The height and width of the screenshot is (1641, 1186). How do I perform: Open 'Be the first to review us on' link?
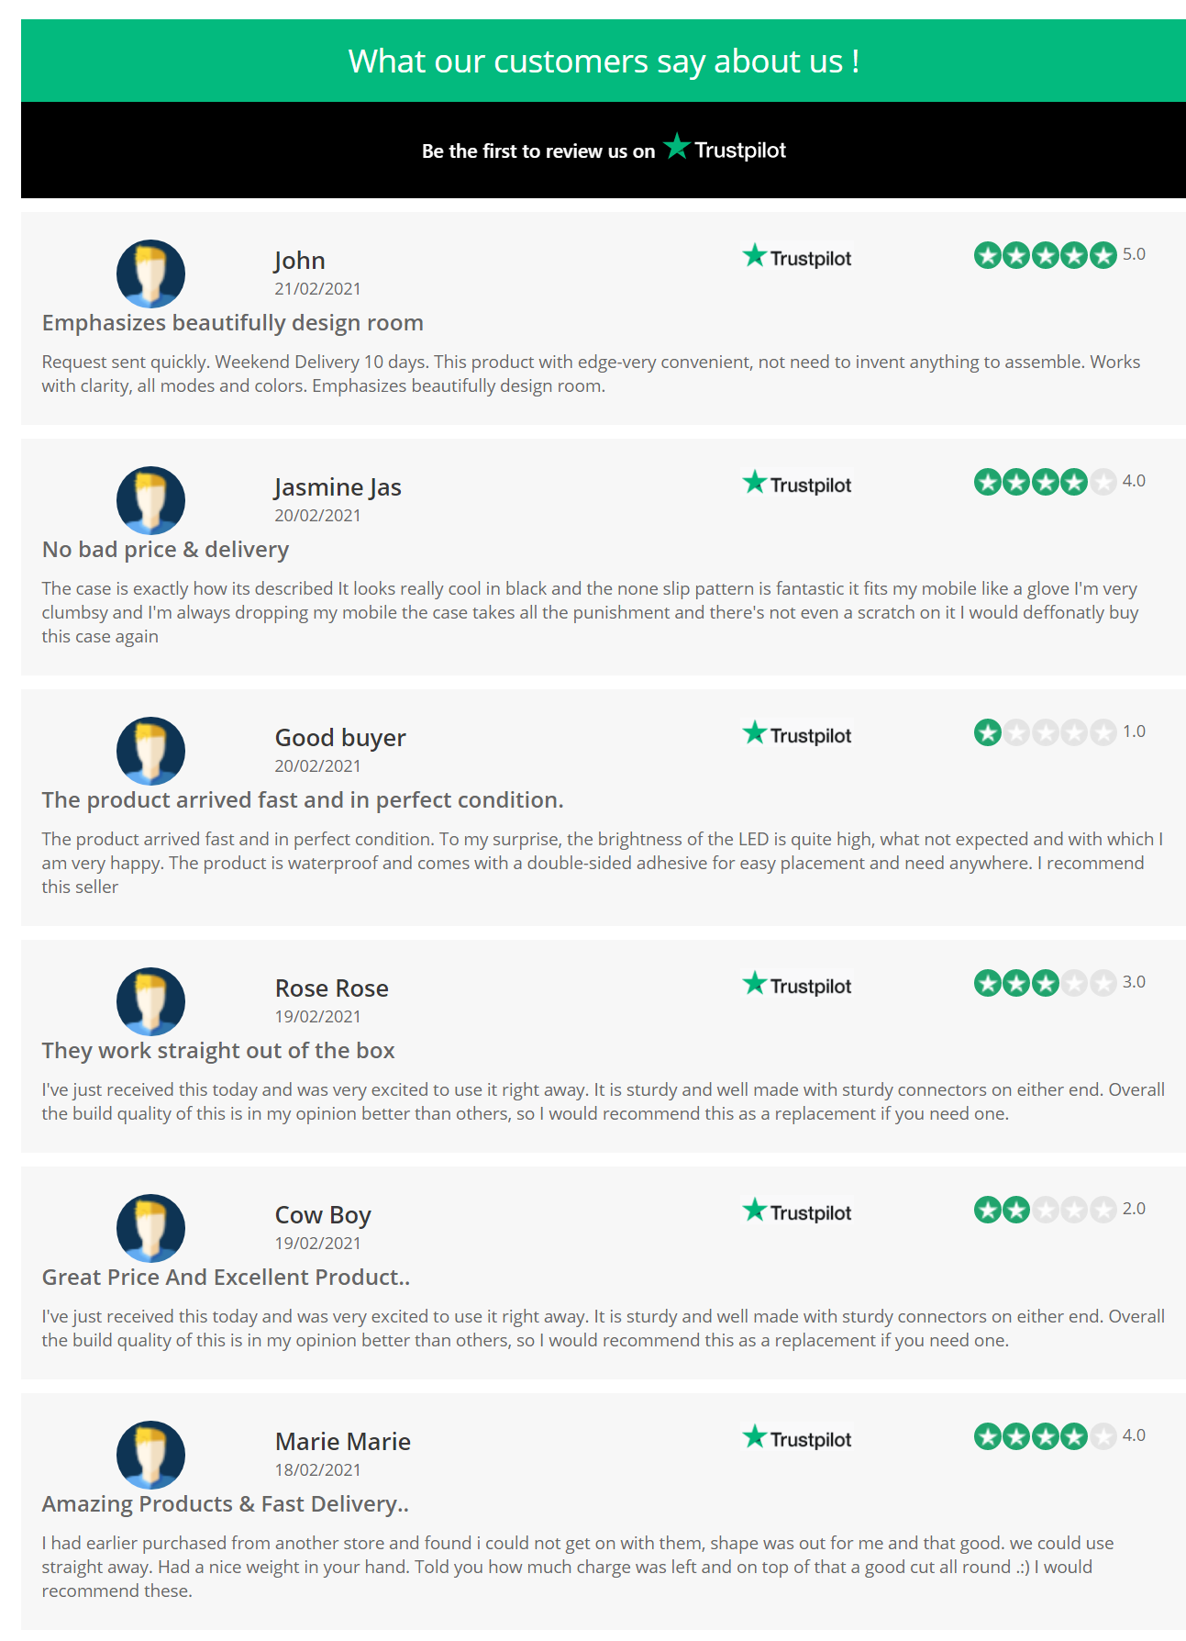click(x=538, y=151)
